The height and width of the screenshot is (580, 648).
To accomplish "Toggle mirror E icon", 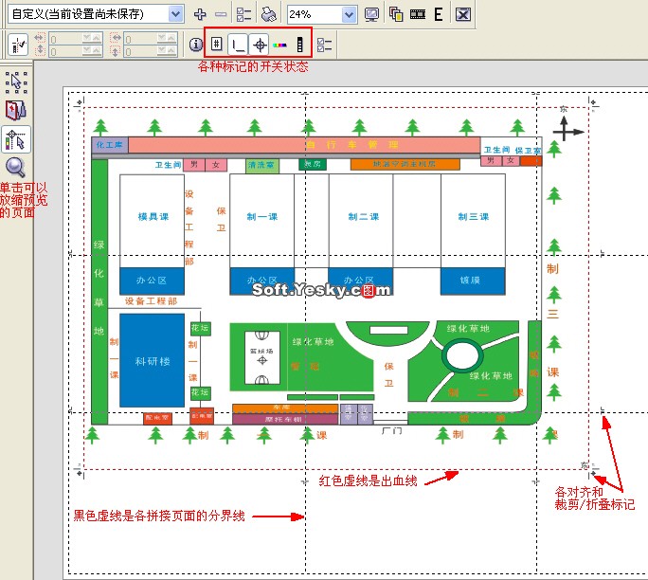I will click(x=439, y=14).
